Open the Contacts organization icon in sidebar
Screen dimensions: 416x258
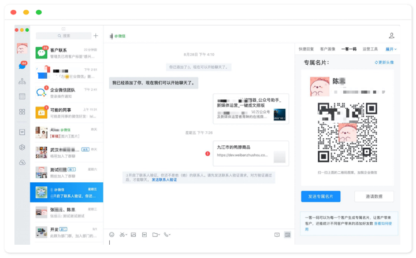click(x=22, y=82)
